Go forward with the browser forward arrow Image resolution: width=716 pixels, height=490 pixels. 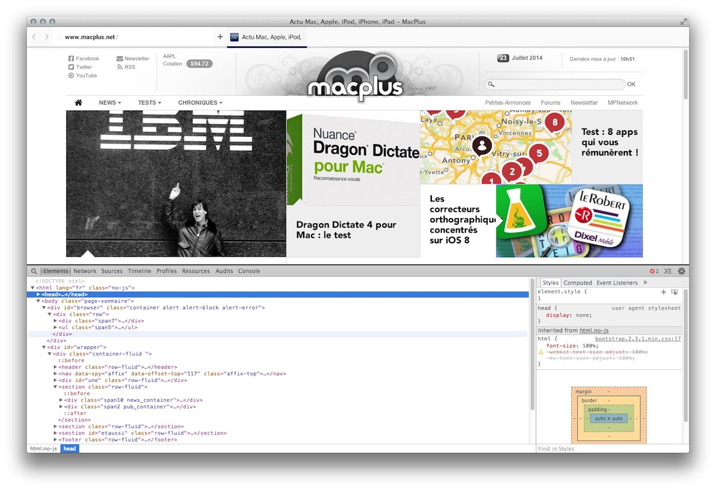(x=46, y=37)
